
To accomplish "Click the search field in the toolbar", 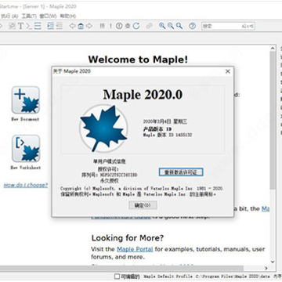I will click(x=228, y=26).
